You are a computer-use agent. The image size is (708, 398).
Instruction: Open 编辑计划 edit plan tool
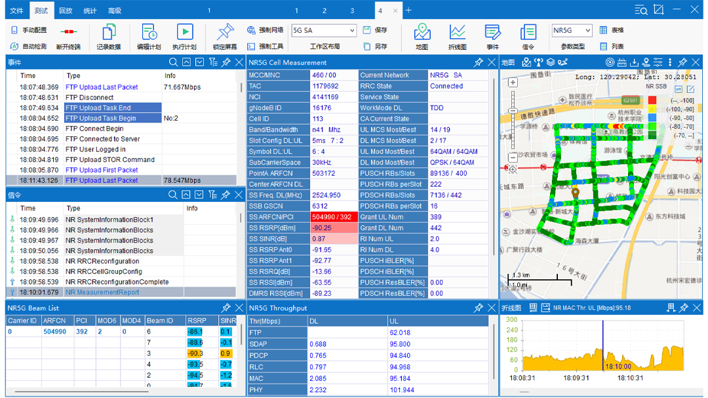[149, 32]
